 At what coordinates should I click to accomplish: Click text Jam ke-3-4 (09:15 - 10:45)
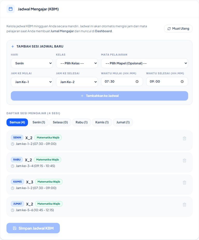click(x=35, y=166)
